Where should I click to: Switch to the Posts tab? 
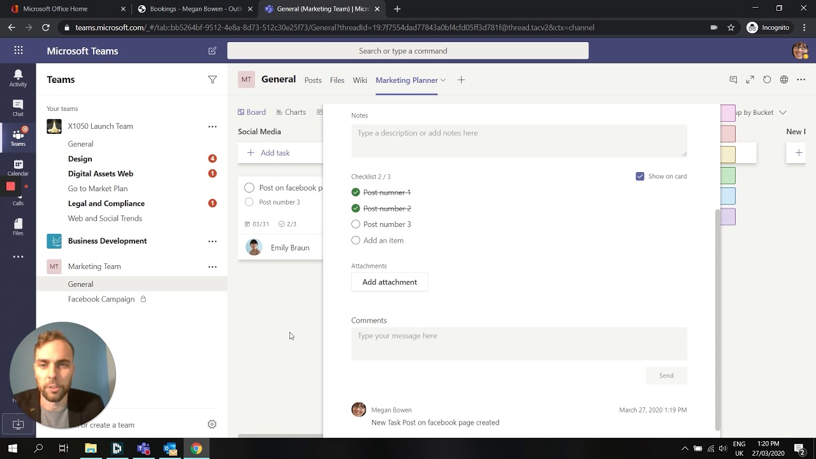coord(313,80)
